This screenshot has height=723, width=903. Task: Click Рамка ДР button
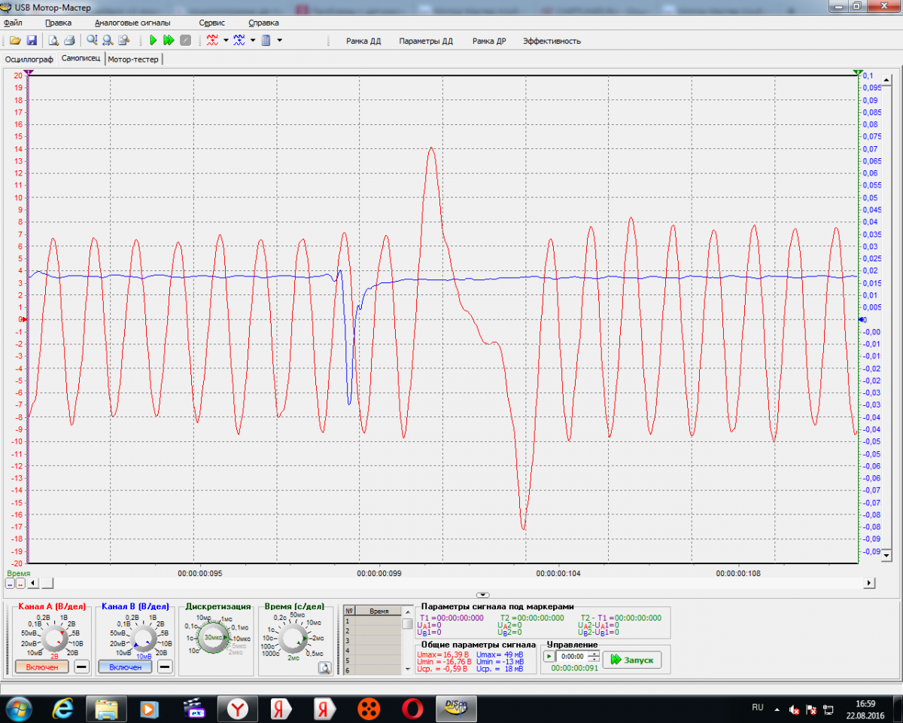point(489,41)
